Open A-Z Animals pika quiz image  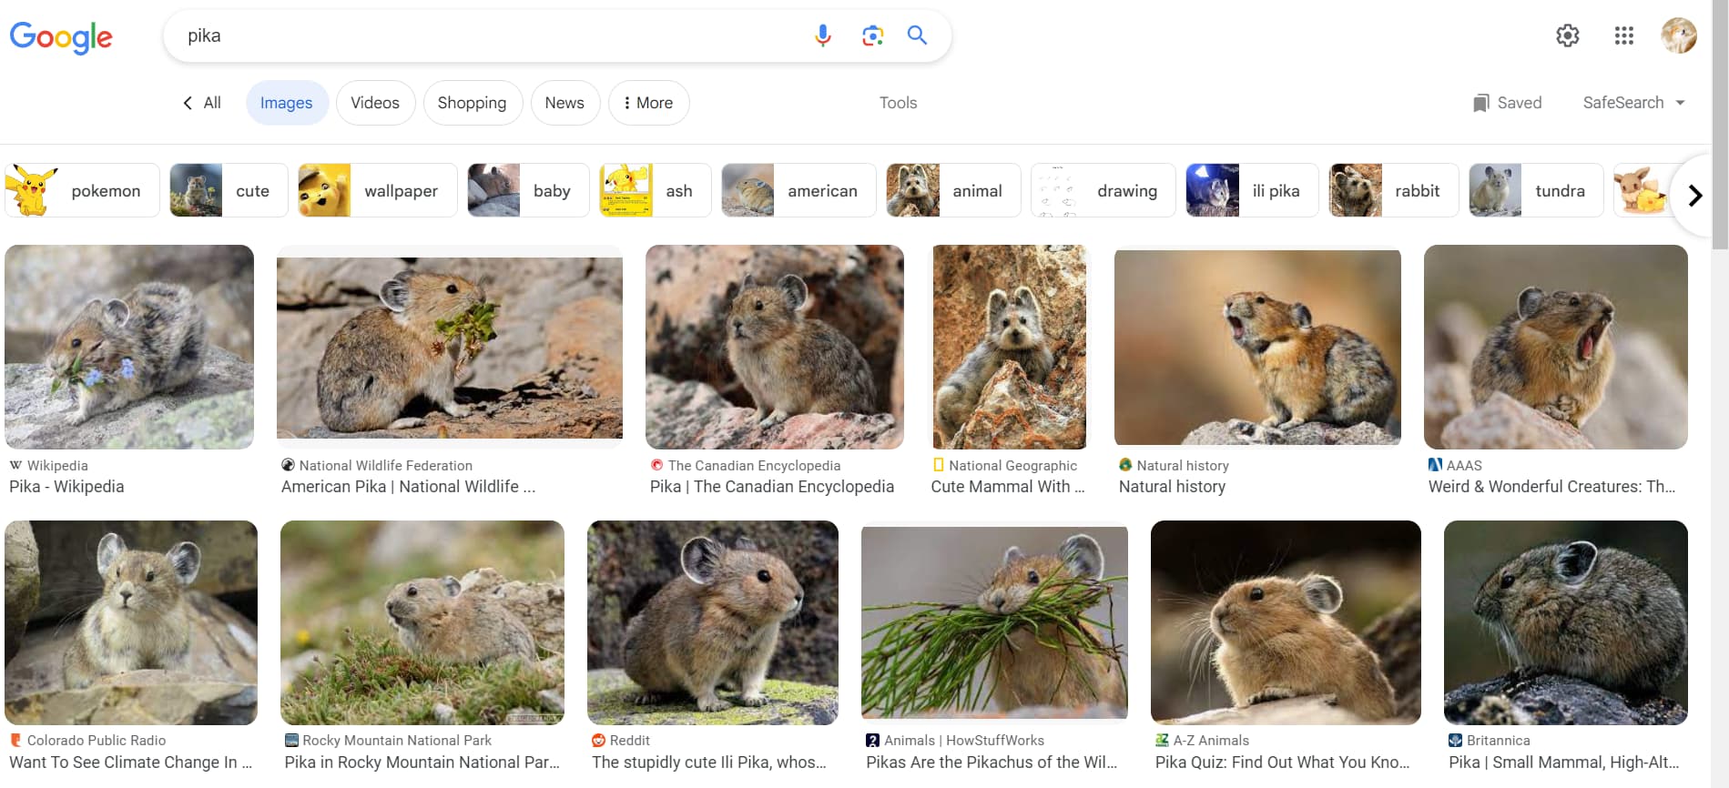pos(1286,622)
